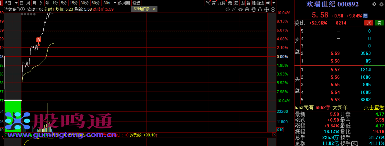
Task: Click buy level 5 volume 6862
Action: click(366, 100)
